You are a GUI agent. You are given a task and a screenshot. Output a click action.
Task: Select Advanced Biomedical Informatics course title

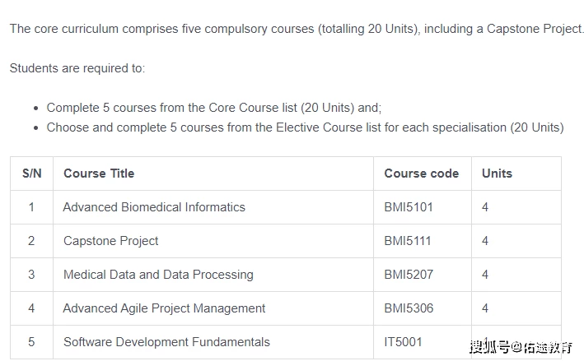(x=154, y=207)
